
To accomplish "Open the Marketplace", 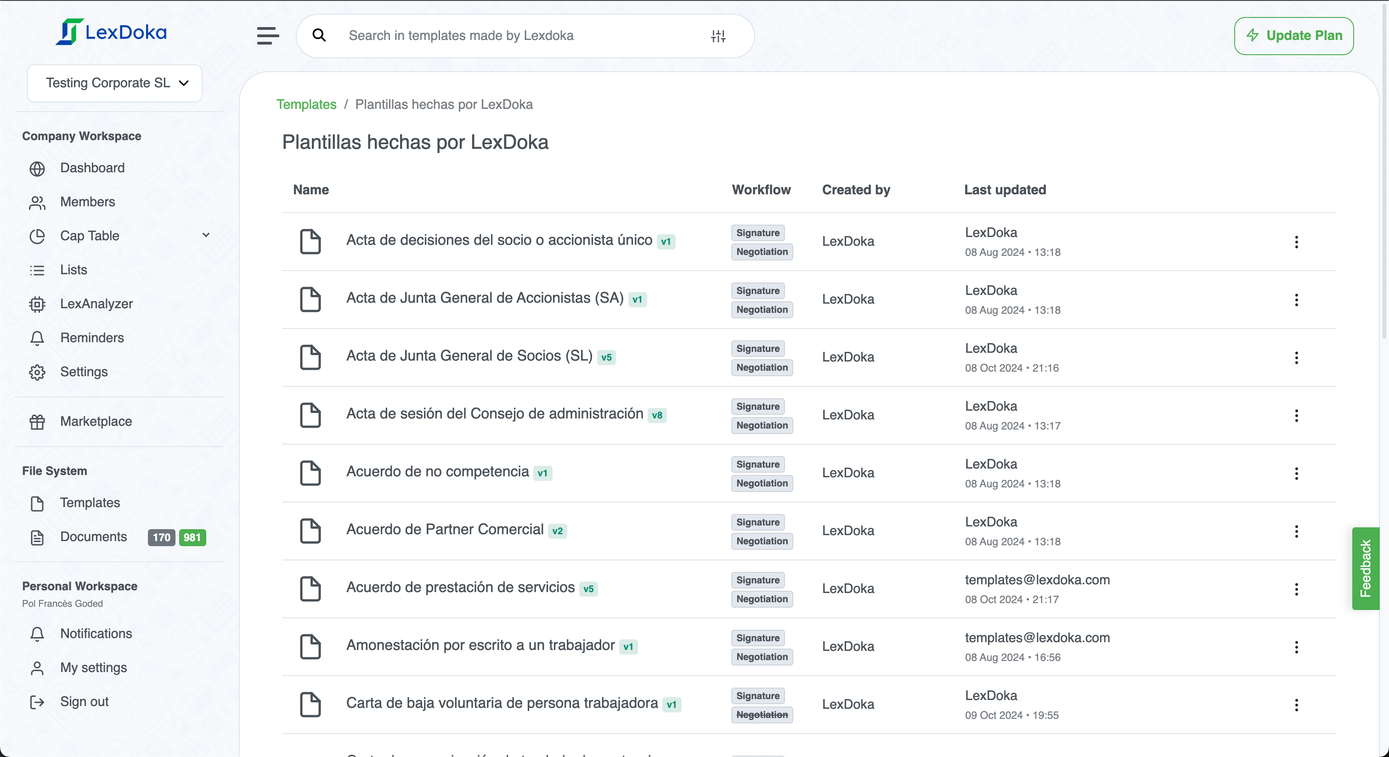I will pyautogui.click(x=96, y=422).
